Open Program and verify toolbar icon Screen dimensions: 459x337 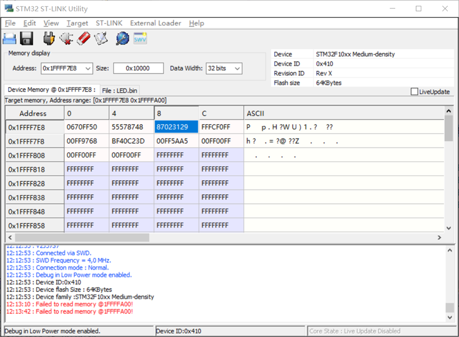point(101,38)
